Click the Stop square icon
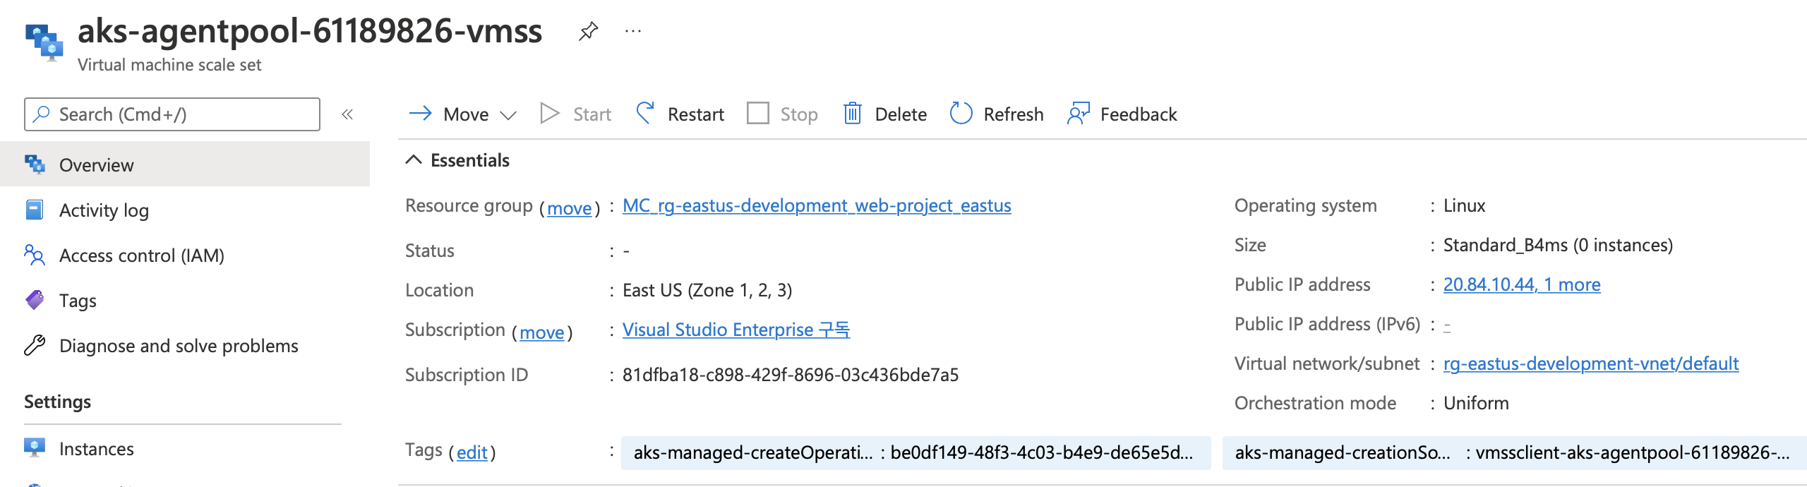Screen dimensions: 1807x487 pos(757,113)
